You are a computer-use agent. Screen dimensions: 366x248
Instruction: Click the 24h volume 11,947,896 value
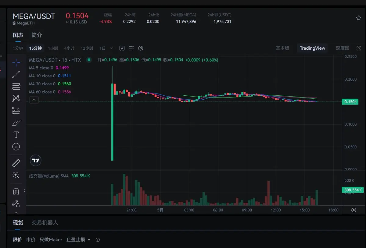pos(186,22)
